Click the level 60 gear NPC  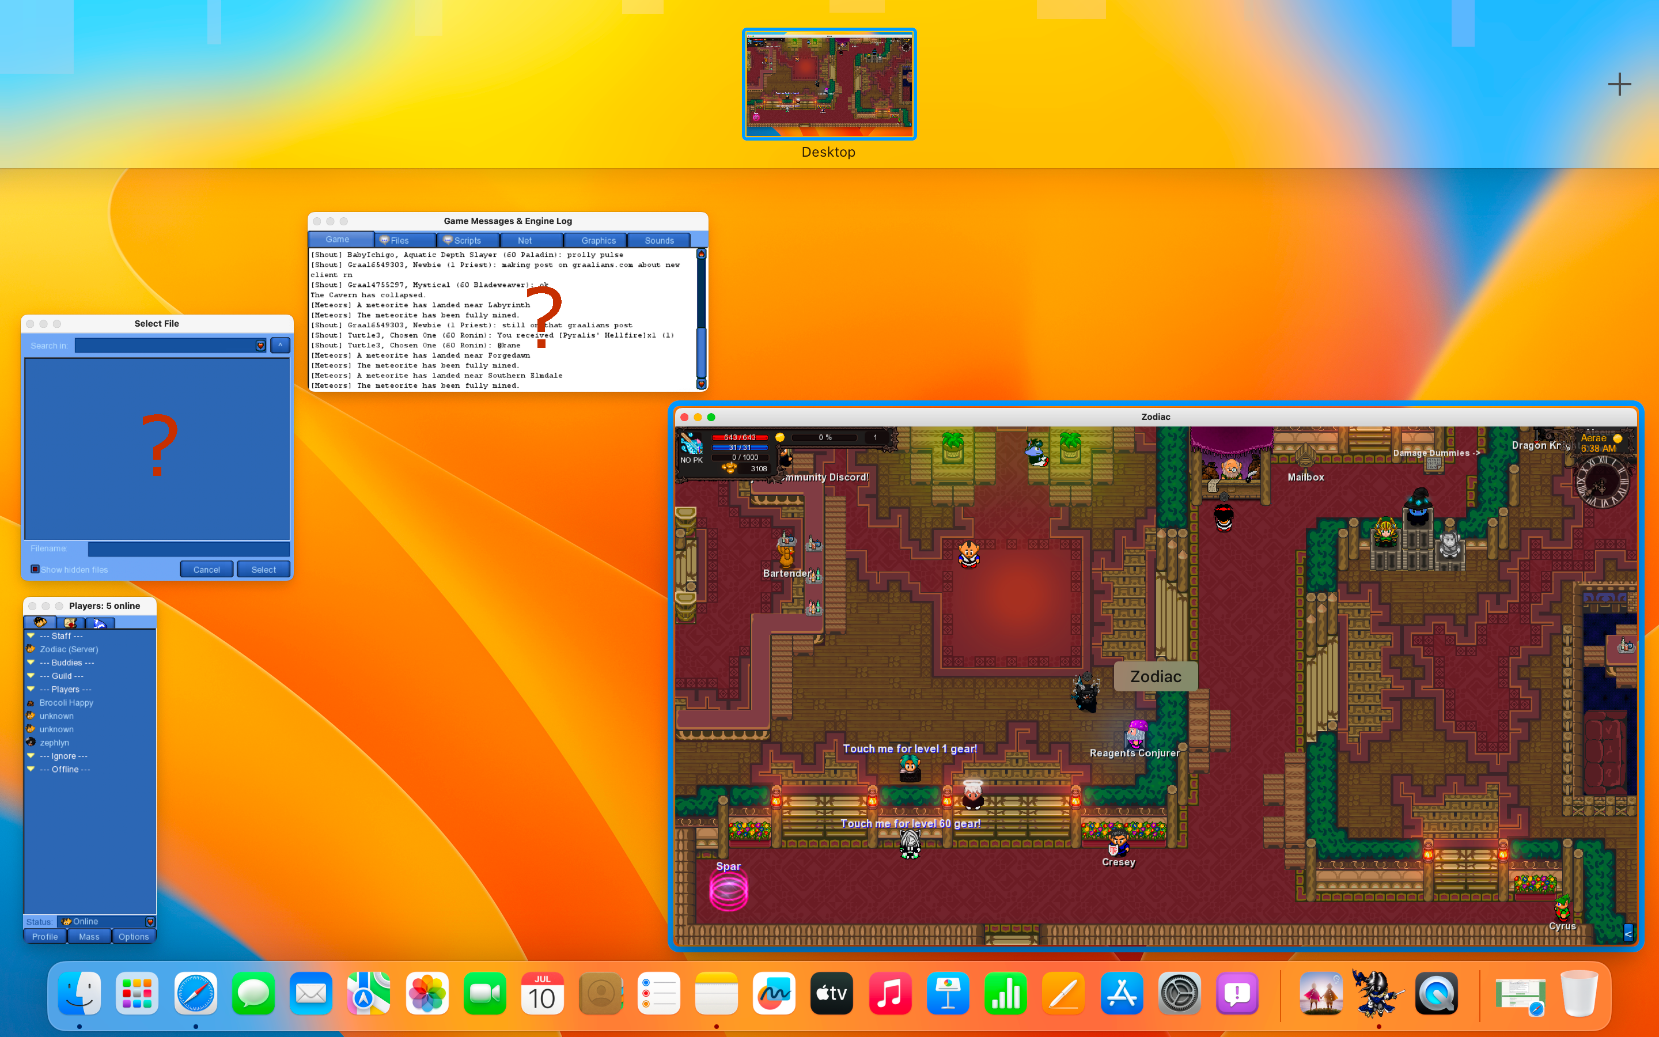(x=910, y=844)
